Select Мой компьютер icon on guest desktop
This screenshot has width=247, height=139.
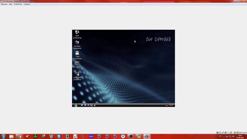(x=77, y=35)
